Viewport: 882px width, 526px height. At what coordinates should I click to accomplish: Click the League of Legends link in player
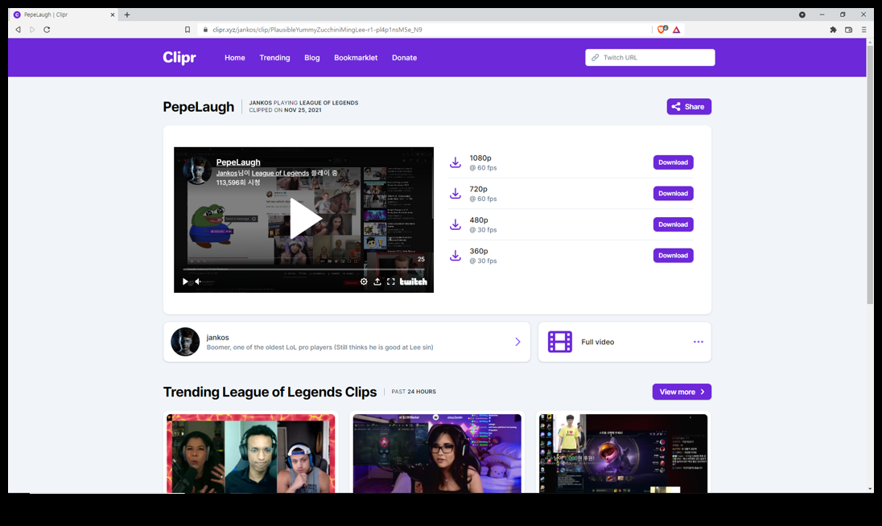coord(280,173)
